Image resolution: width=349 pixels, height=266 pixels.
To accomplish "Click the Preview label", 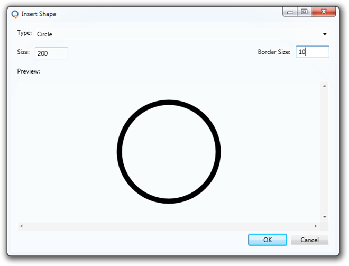I will click(29, 71).
